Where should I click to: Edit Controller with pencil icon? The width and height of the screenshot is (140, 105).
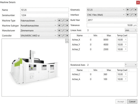[63, 36]
